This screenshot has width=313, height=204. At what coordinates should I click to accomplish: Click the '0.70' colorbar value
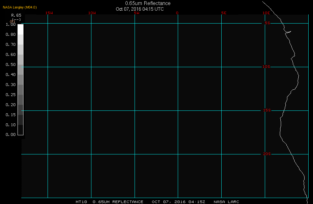(x=11, y=45)
